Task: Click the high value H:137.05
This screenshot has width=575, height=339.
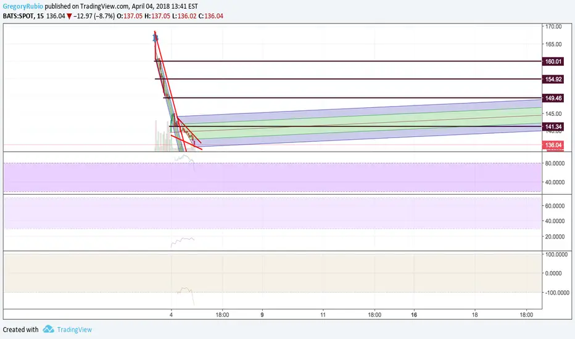Action: coord(158,16)
